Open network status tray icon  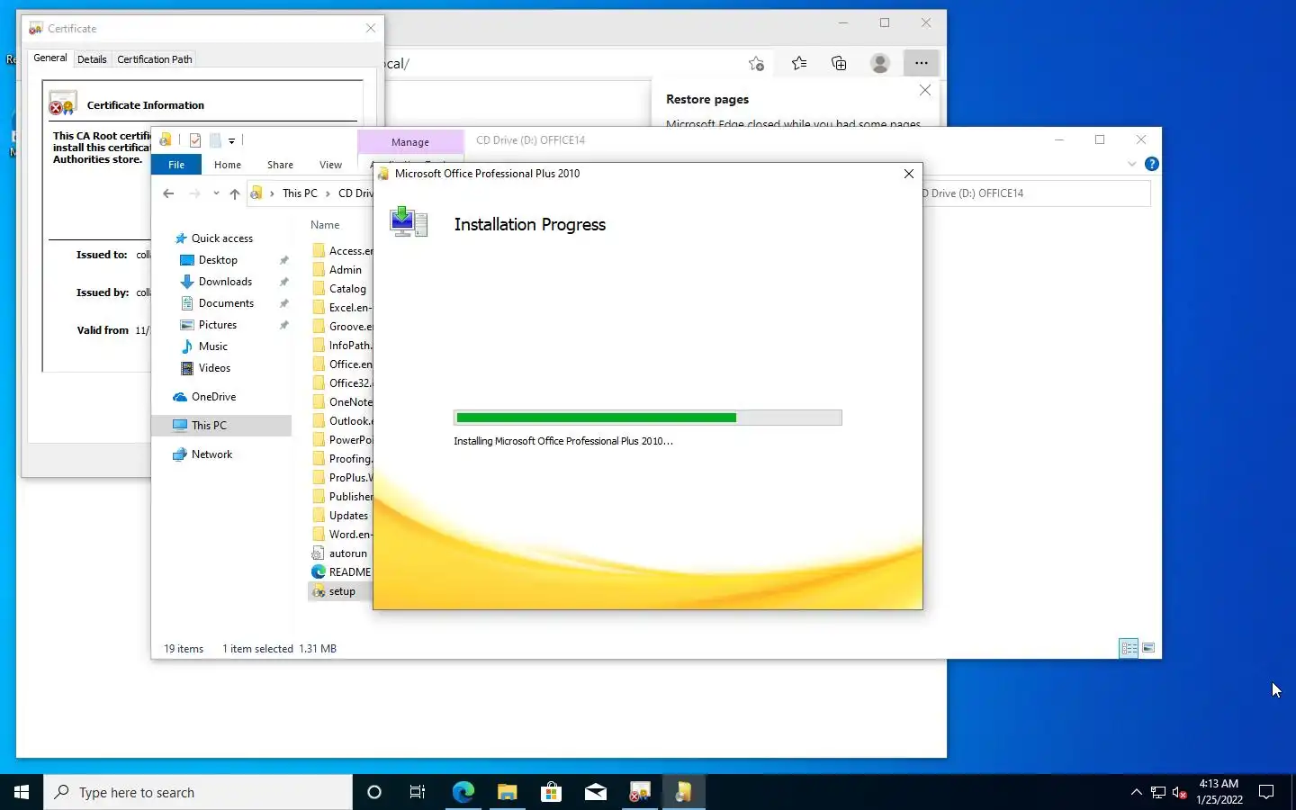pyautogui.click(x=1158, y=792)
